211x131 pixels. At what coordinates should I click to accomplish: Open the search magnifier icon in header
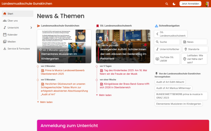click(x=167, y=4)
